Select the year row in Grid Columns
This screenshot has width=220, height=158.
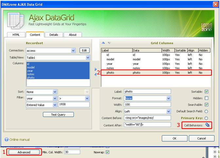click(x=156, y=64)
